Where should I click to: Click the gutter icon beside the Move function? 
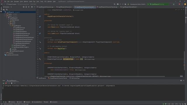point(40,27)
